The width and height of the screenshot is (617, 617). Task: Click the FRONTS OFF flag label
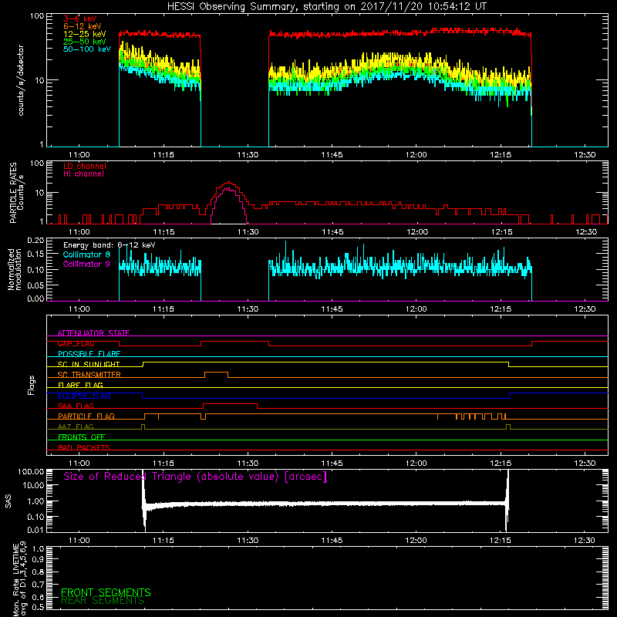[x=82, y=437]
